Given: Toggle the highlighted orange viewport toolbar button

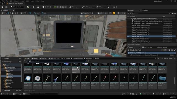Looking at the screenshot, I should (114, 13).
